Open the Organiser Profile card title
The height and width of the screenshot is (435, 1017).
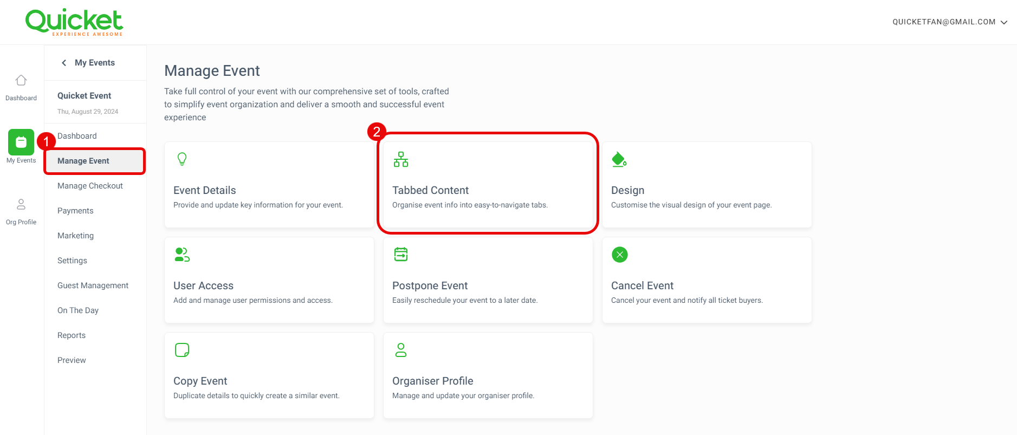click(432, 381)
